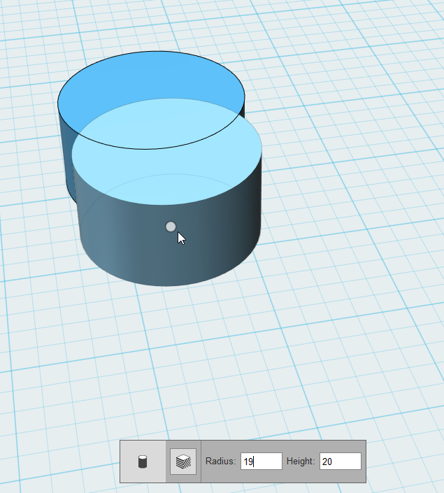
Task: Click the Height: label
Action: (301, 462)
